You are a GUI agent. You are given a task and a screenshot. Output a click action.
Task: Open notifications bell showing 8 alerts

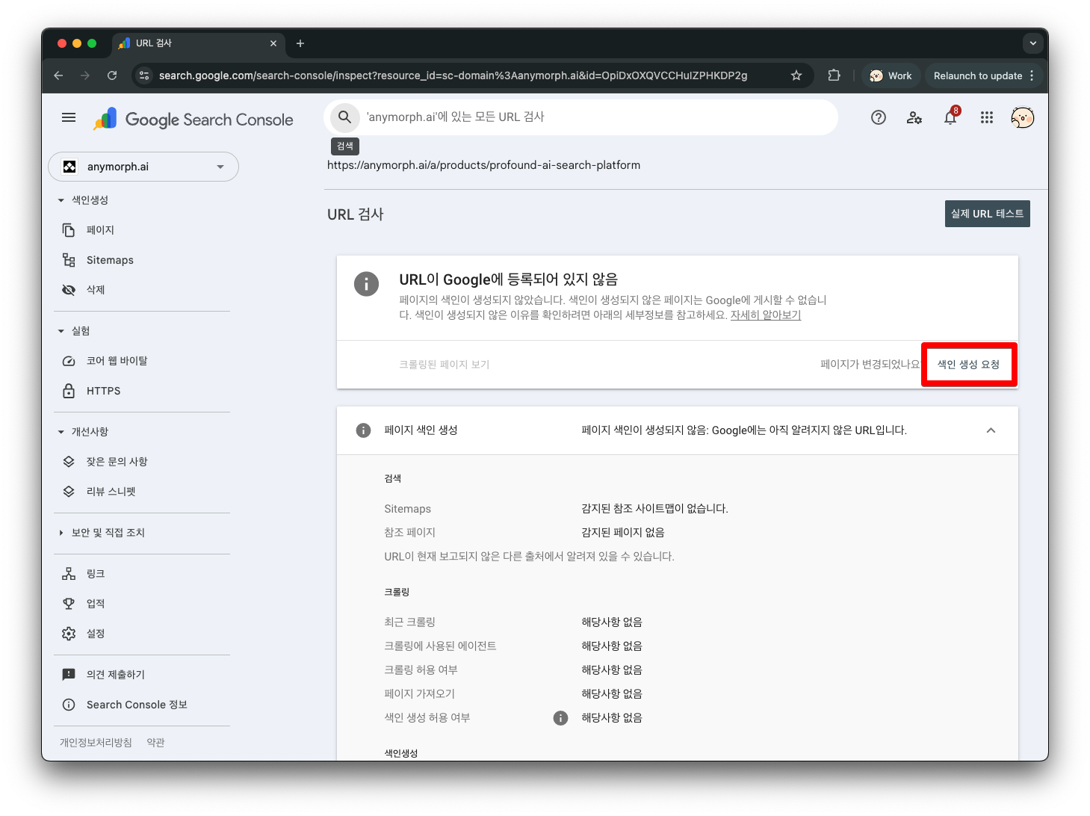(x=950, y=117)
